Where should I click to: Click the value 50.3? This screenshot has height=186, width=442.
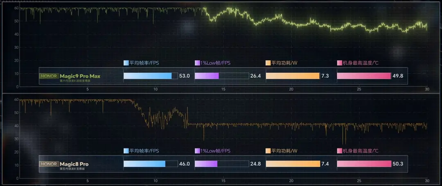(398, 164)
